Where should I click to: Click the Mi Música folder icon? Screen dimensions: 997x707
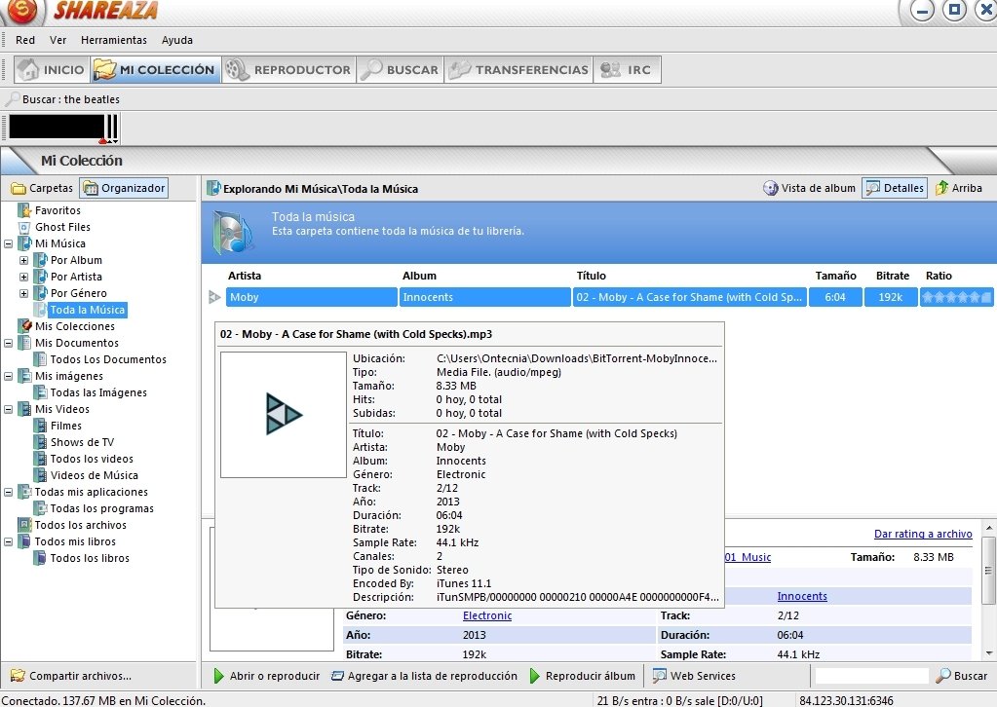[24, 243]
